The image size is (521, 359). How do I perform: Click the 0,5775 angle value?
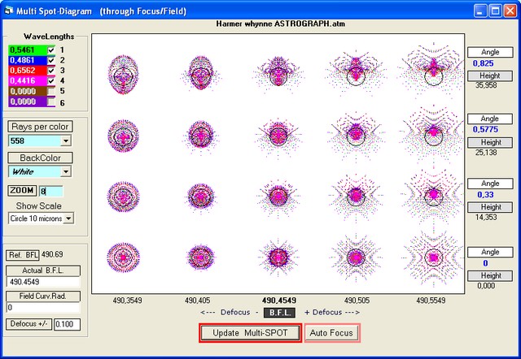pyautogui.click(x=485, y=129)
